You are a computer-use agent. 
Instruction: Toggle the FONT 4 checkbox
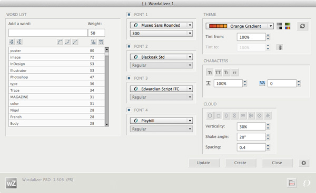129,110
